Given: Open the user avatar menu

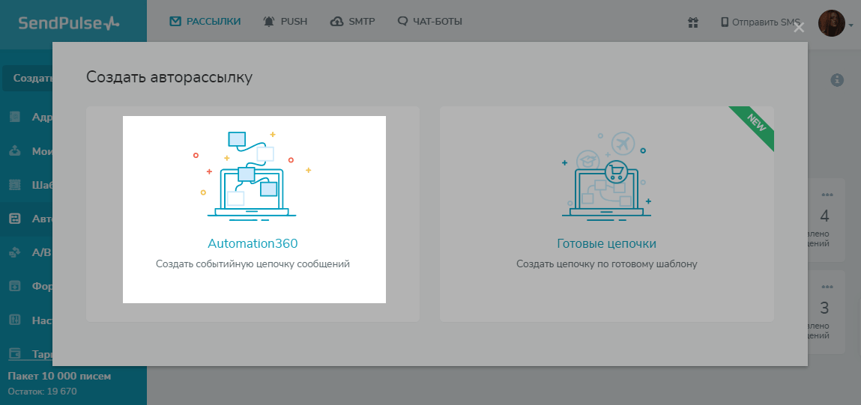Looking at the screenshot, I should coord(836,24).
